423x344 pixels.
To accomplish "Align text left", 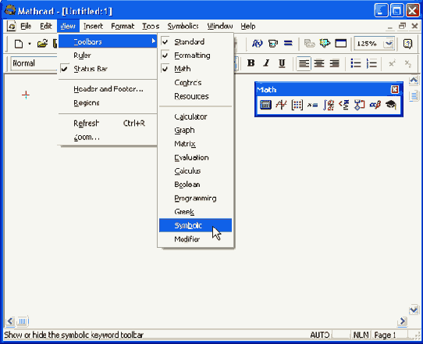I will 304,63.
